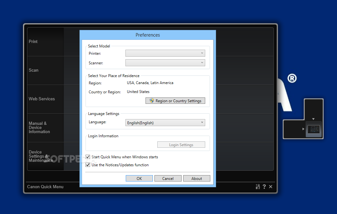337x214 pixels.
Task: Open Manual & Device Information category
Action: [x=46, y=128]
